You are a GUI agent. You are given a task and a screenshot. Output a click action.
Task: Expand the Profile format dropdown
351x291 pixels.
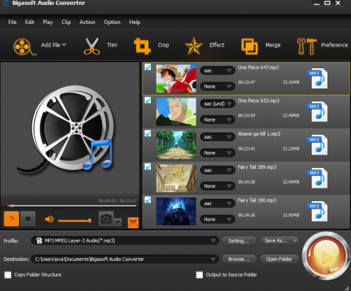tap(213, 241)
